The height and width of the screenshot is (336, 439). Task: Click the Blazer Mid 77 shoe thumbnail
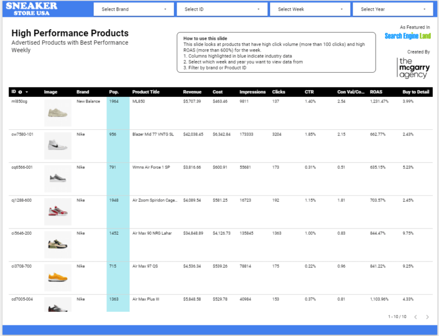click(58, 146)
